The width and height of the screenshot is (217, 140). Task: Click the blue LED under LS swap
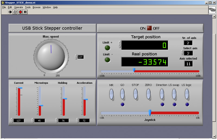tap(174, 104)
